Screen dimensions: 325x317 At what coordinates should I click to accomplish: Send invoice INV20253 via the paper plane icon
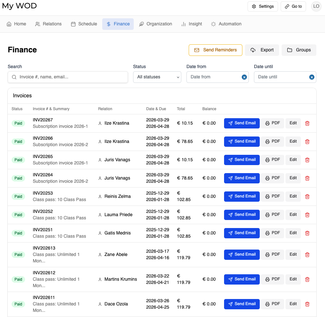coord(230,196)
